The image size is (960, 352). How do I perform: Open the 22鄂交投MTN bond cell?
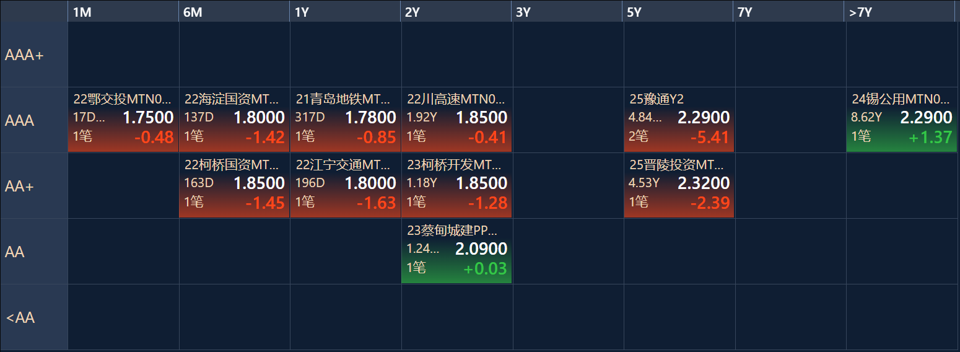pos(123,120)
